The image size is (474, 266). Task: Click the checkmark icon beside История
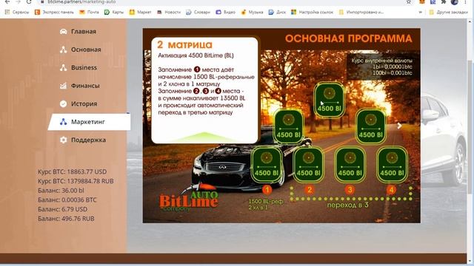[63, 103]
